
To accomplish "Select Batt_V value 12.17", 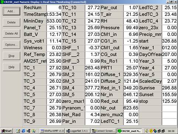I will (x=54, y=34).
